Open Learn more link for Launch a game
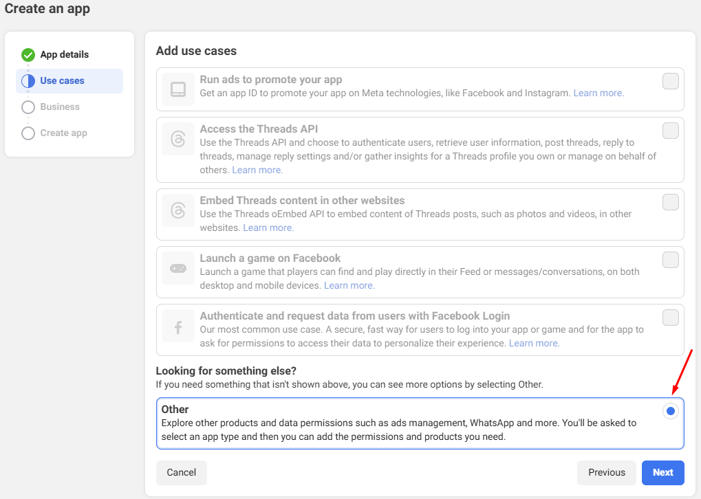The image size is (701, 499). 349,285
